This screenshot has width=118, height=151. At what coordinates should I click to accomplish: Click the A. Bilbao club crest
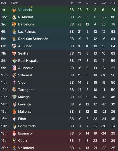14,46
